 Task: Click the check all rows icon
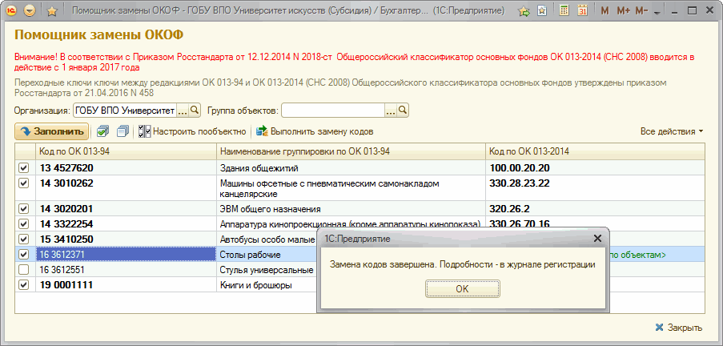coord(102,131)
